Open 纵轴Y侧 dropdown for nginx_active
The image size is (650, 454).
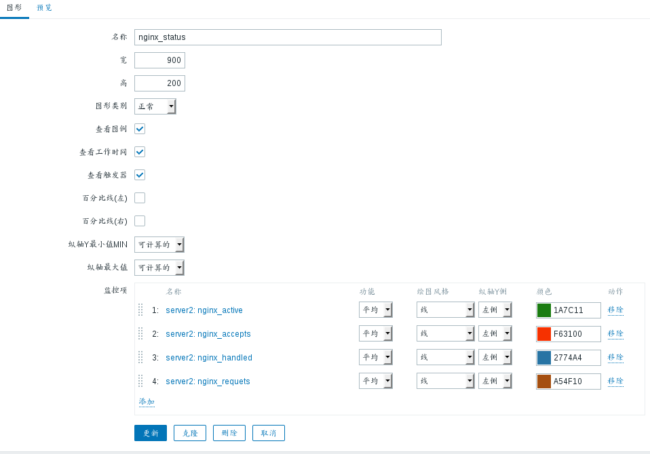click(495, 310)
